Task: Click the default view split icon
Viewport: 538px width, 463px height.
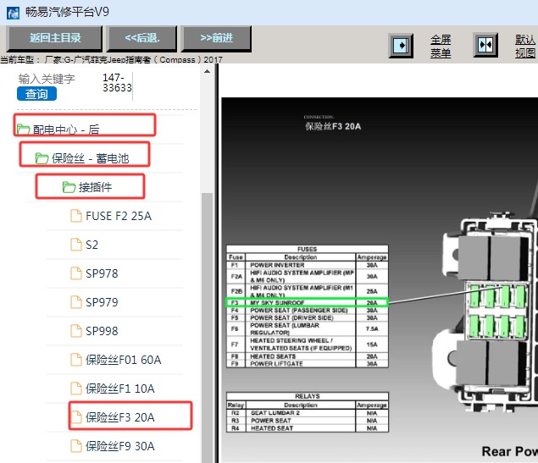Action: click(x=485, y=45)
